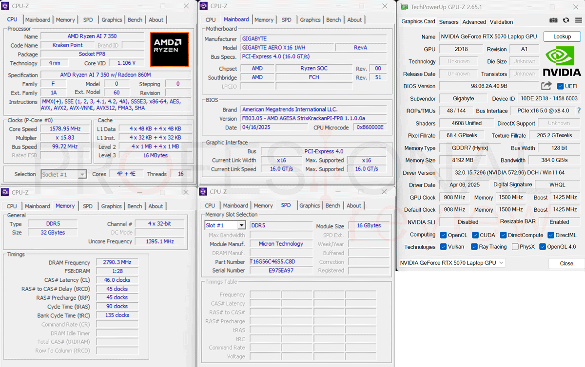Image resolution: width=585 pixels, height=367 pixels.
Task: Click the DRAM Frequency '2790.3 MHz'
Action: coord(117,262)
